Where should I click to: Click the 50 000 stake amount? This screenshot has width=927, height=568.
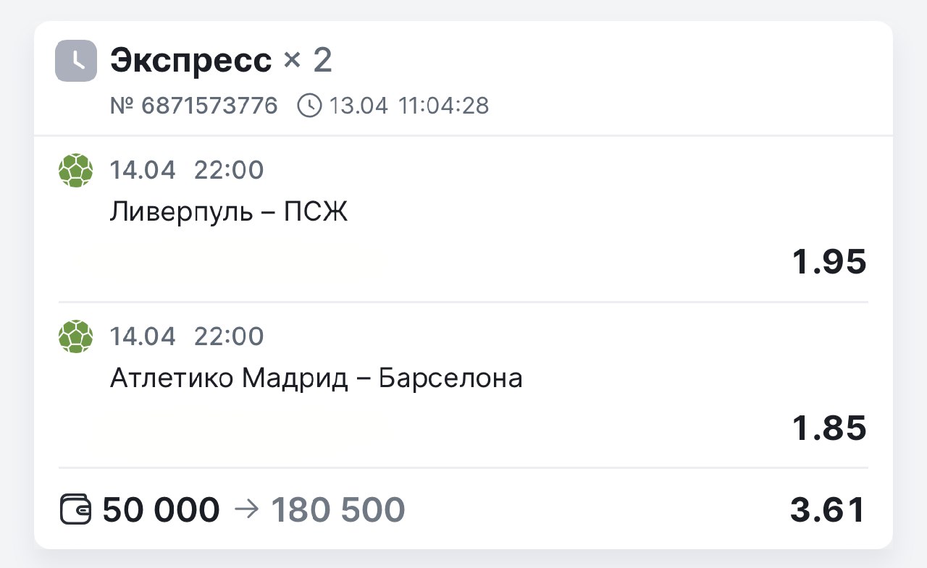(161, 510)
